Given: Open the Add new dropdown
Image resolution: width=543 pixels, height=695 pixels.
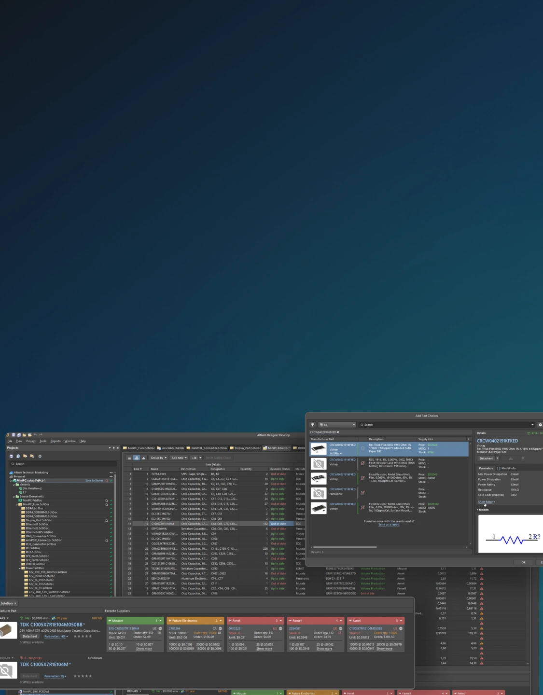Looking at the screenshot, I should coord(179,458).
